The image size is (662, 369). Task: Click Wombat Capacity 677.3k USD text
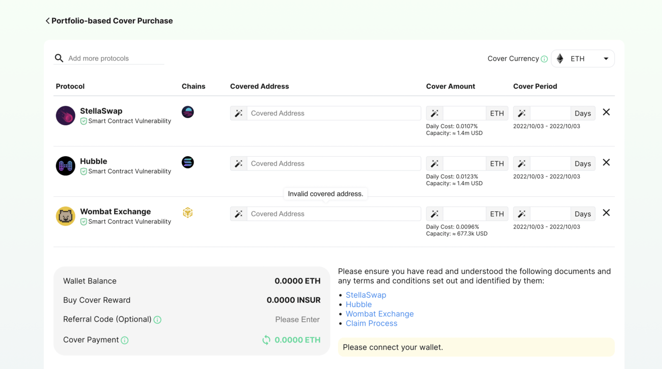click(457, 234)
